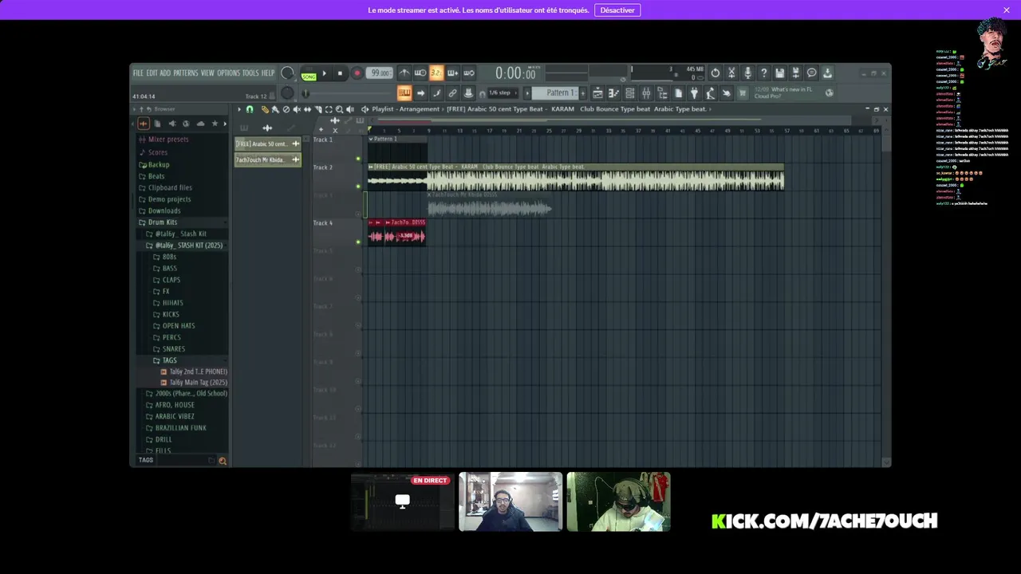Click the plus button beside Pattern 1

pyautogui.click(x=582, y=93)
